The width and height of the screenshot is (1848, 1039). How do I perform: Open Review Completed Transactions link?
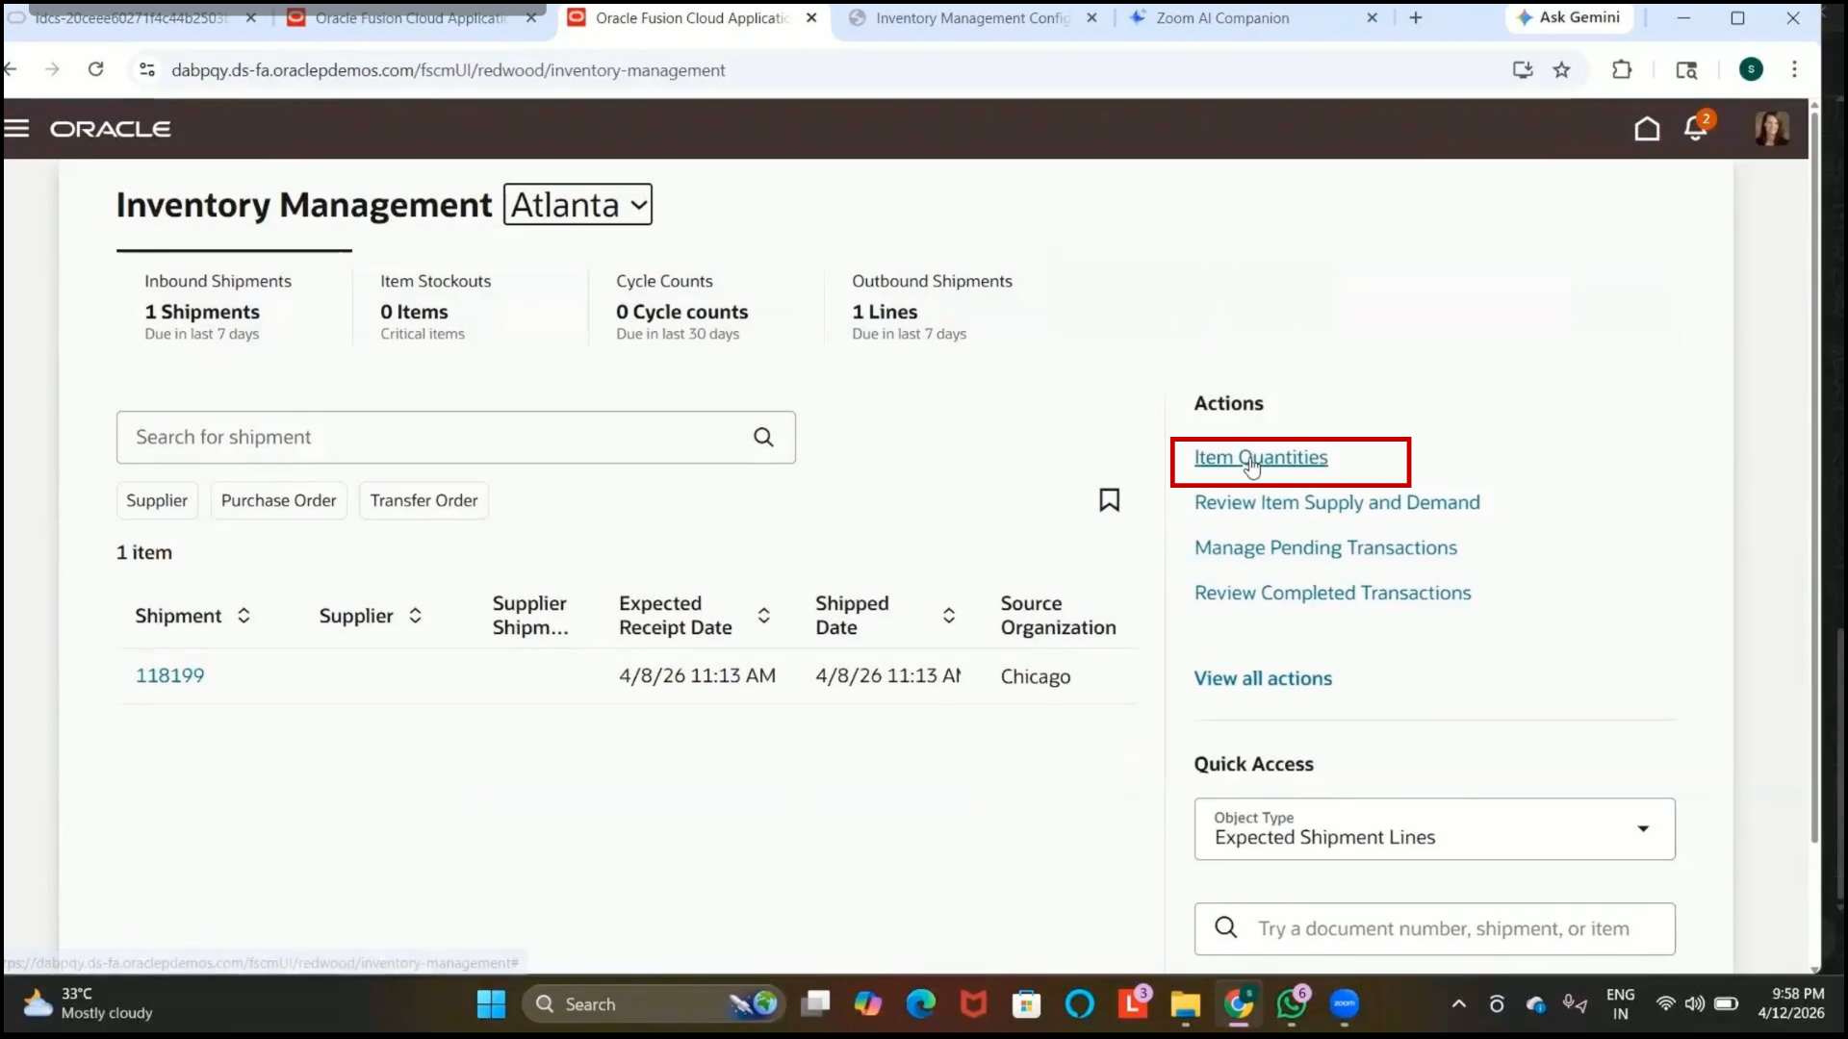[1332, 594]
